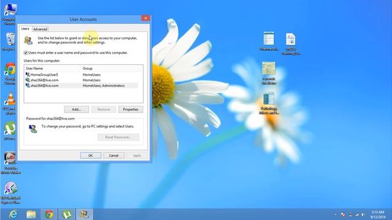Select shaz364@live.com with Administrators group
Viewport: 392px width, 220px height.
tap(81, 86)
